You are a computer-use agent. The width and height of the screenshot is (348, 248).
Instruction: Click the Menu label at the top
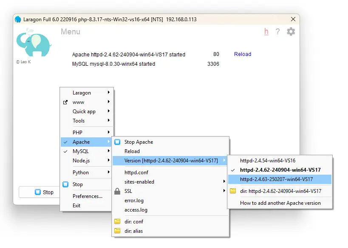click(71, 32)
